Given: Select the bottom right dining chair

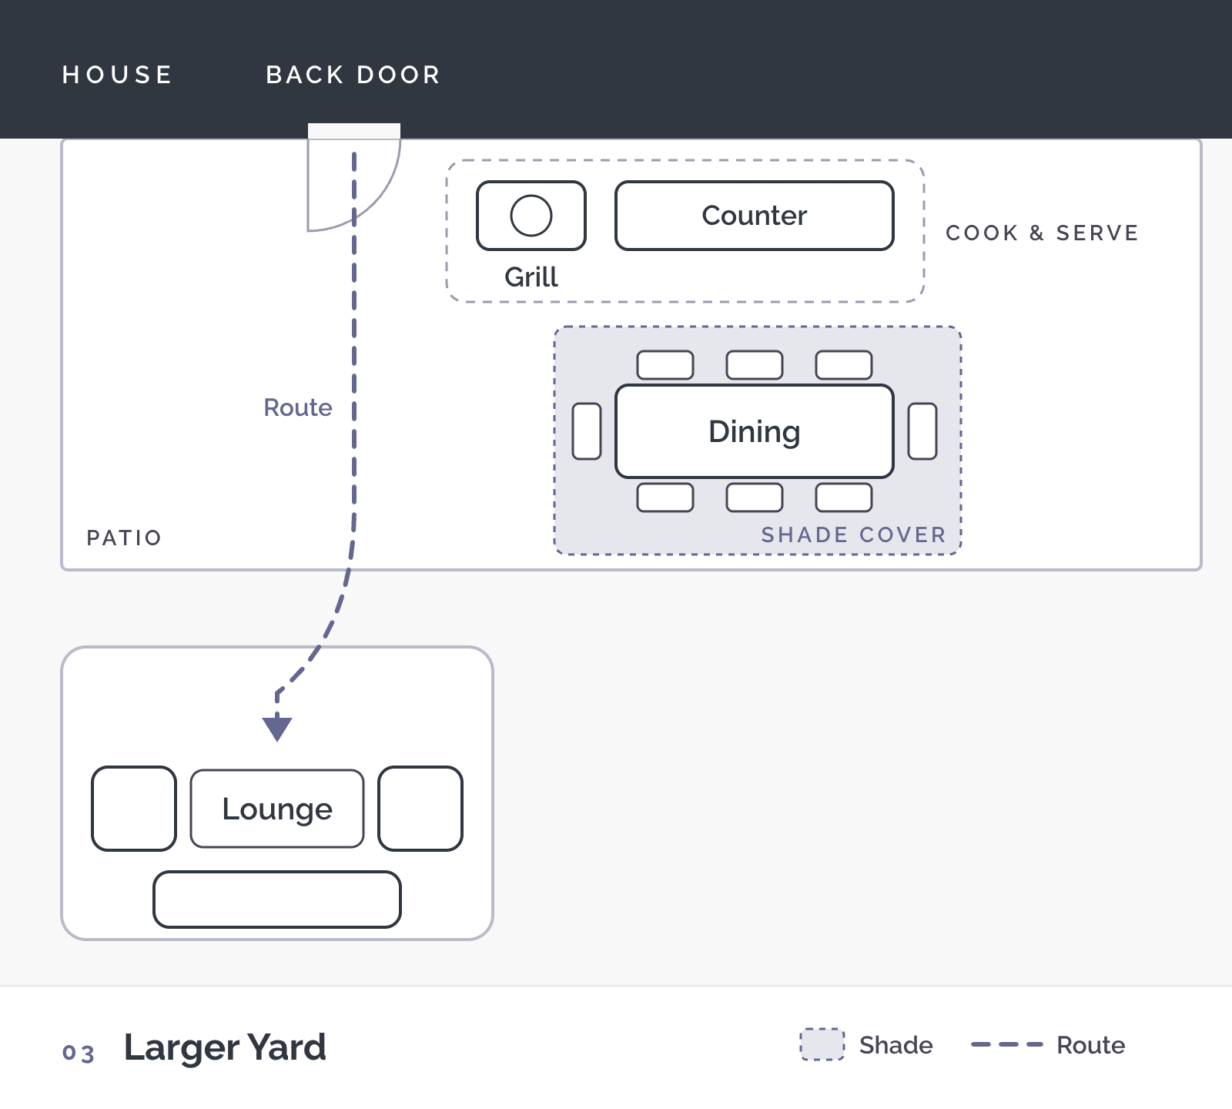Looking at the screenshot, I should [x=844, y=498].
